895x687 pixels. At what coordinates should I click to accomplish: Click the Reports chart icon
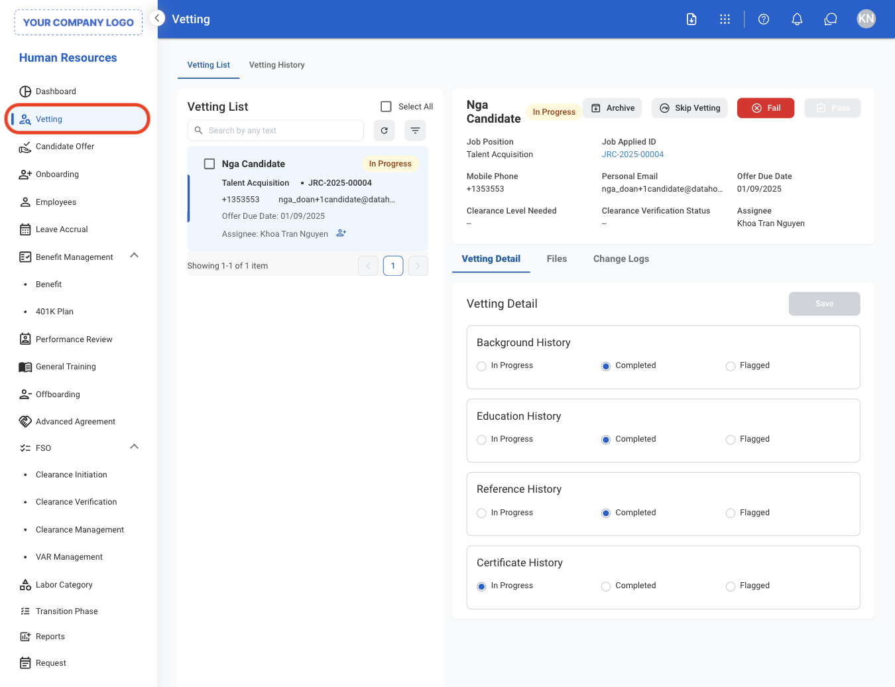[x=25, y=637]
